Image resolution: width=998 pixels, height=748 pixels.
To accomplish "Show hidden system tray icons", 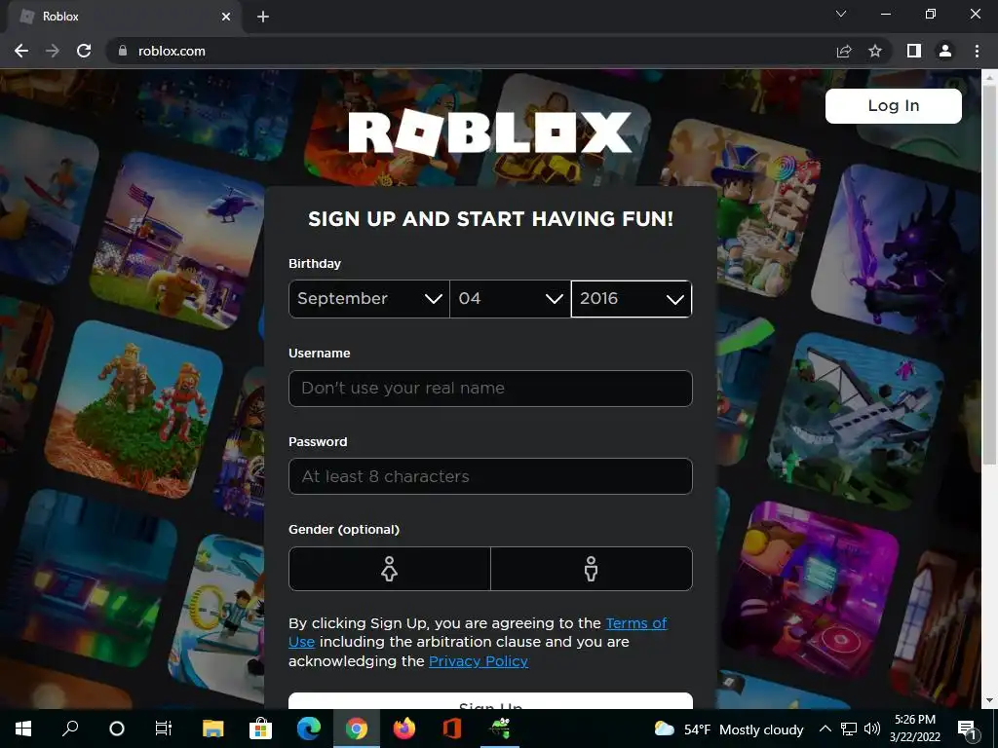I will 825,729.
